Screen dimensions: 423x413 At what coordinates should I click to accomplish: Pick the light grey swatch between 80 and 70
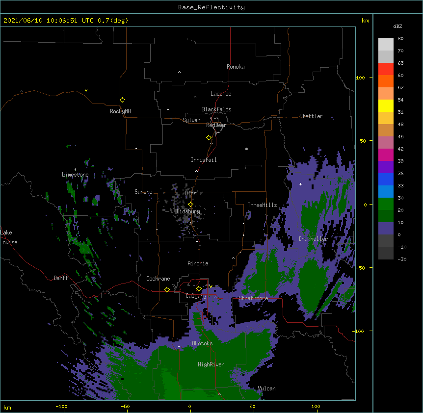386,45
